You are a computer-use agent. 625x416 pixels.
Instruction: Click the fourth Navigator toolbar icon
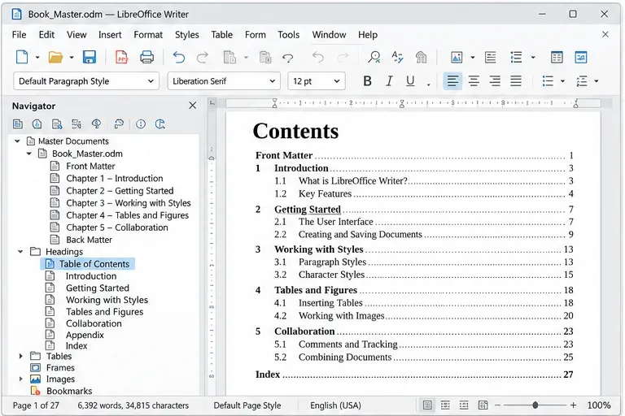[x=76, y=124]
